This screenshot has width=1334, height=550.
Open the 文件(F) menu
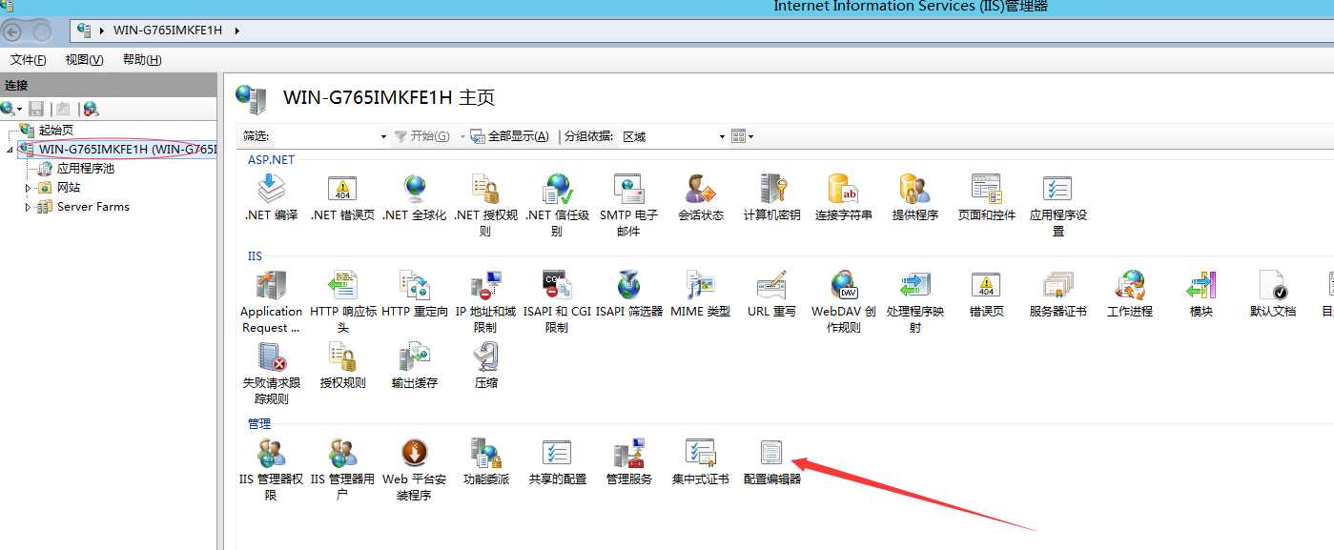pos(29,60)
